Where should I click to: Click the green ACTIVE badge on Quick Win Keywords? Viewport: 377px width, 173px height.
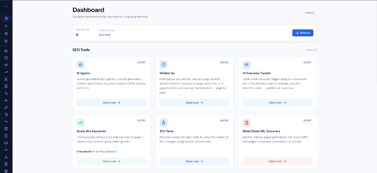click(141, 120)
